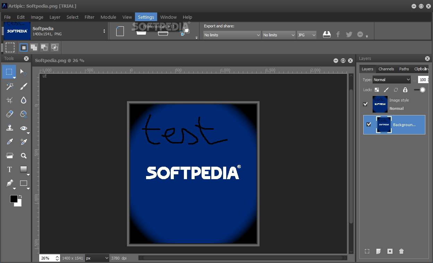The height and width of the screenshot is (263, 433).
Task: Select the Text tool
Action: tap(10, 169)
